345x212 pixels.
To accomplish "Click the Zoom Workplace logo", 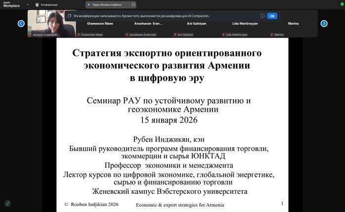I will 11,4.
